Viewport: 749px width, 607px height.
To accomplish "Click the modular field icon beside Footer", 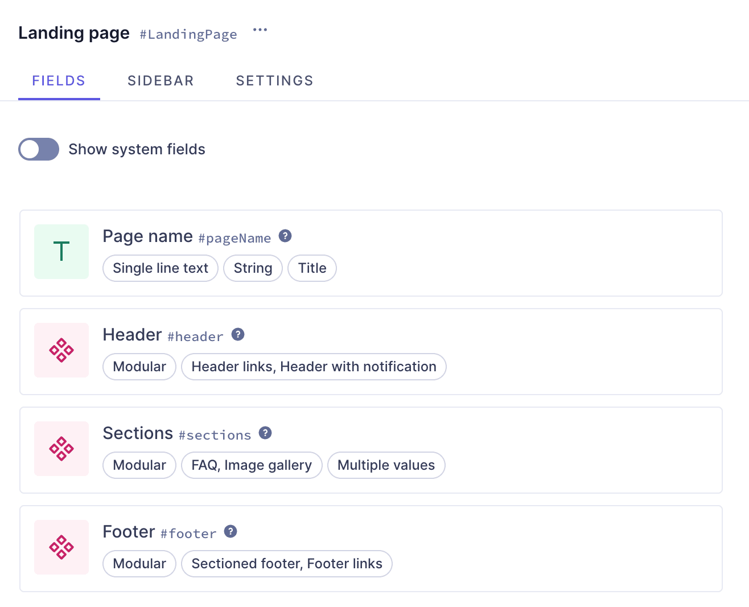I will 61,547.
